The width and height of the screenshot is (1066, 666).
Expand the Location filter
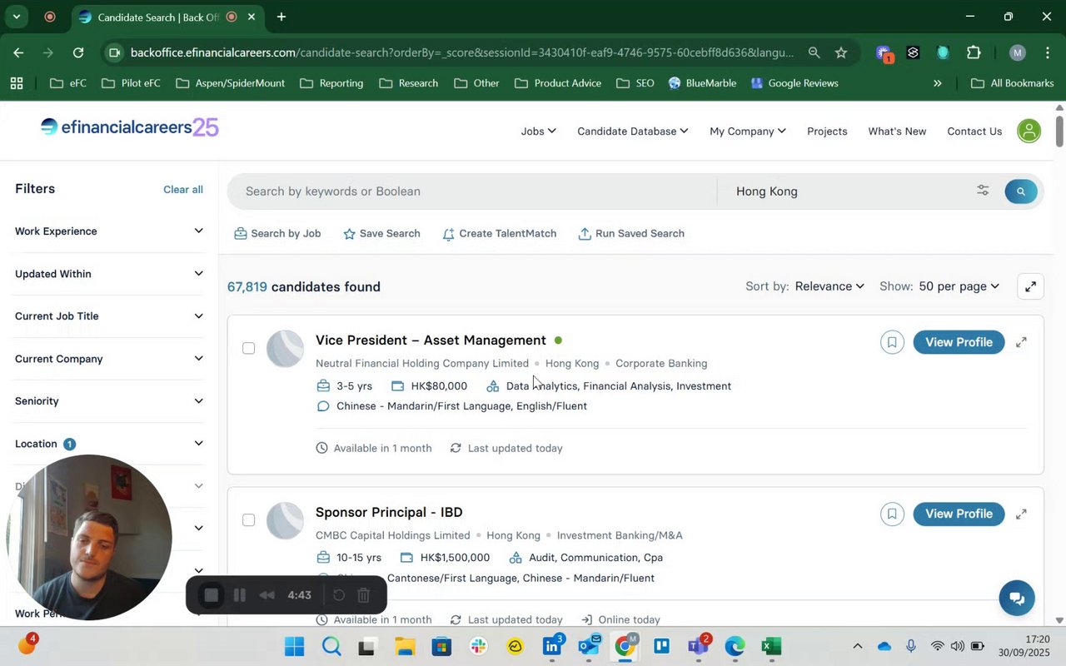coord(109,444)
